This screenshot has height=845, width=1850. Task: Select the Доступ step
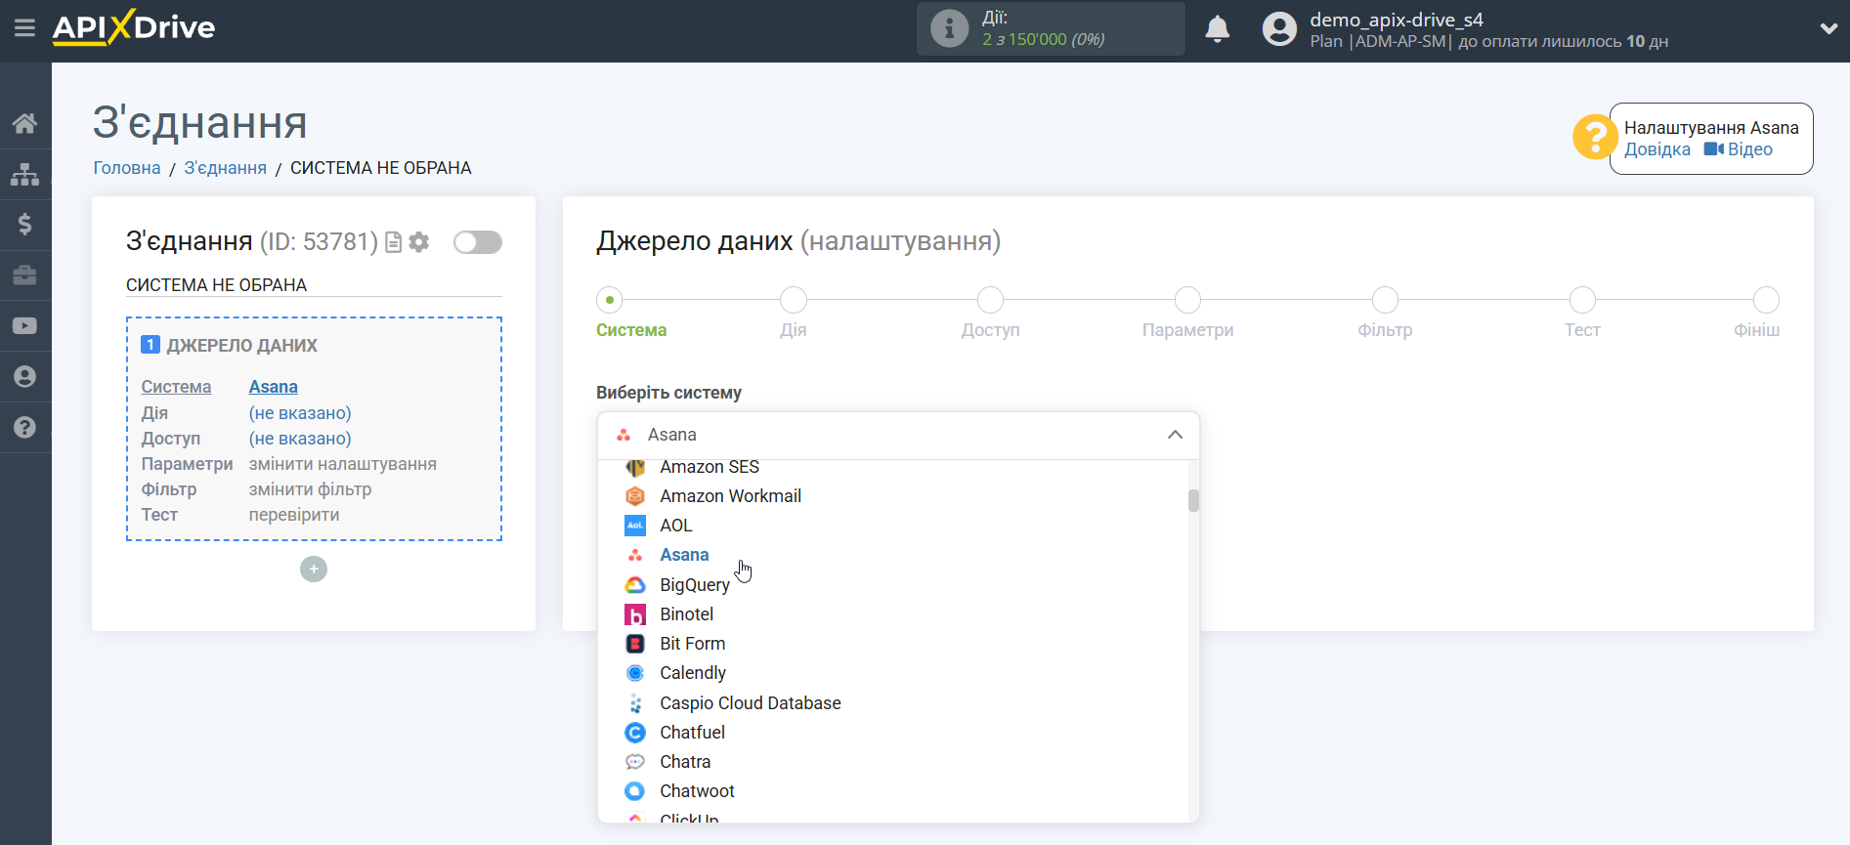click(x=991, y=300)
